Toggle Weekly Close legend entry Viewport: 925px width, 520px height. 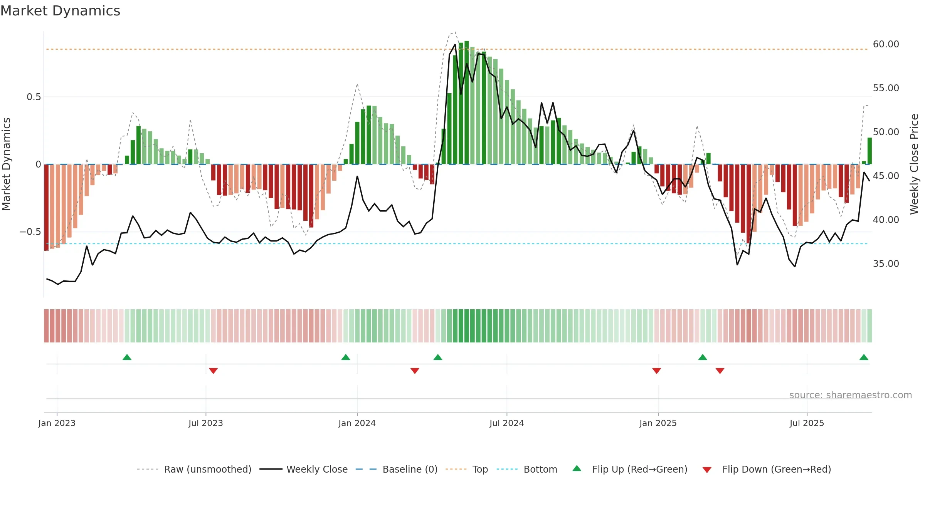point(303,469)
